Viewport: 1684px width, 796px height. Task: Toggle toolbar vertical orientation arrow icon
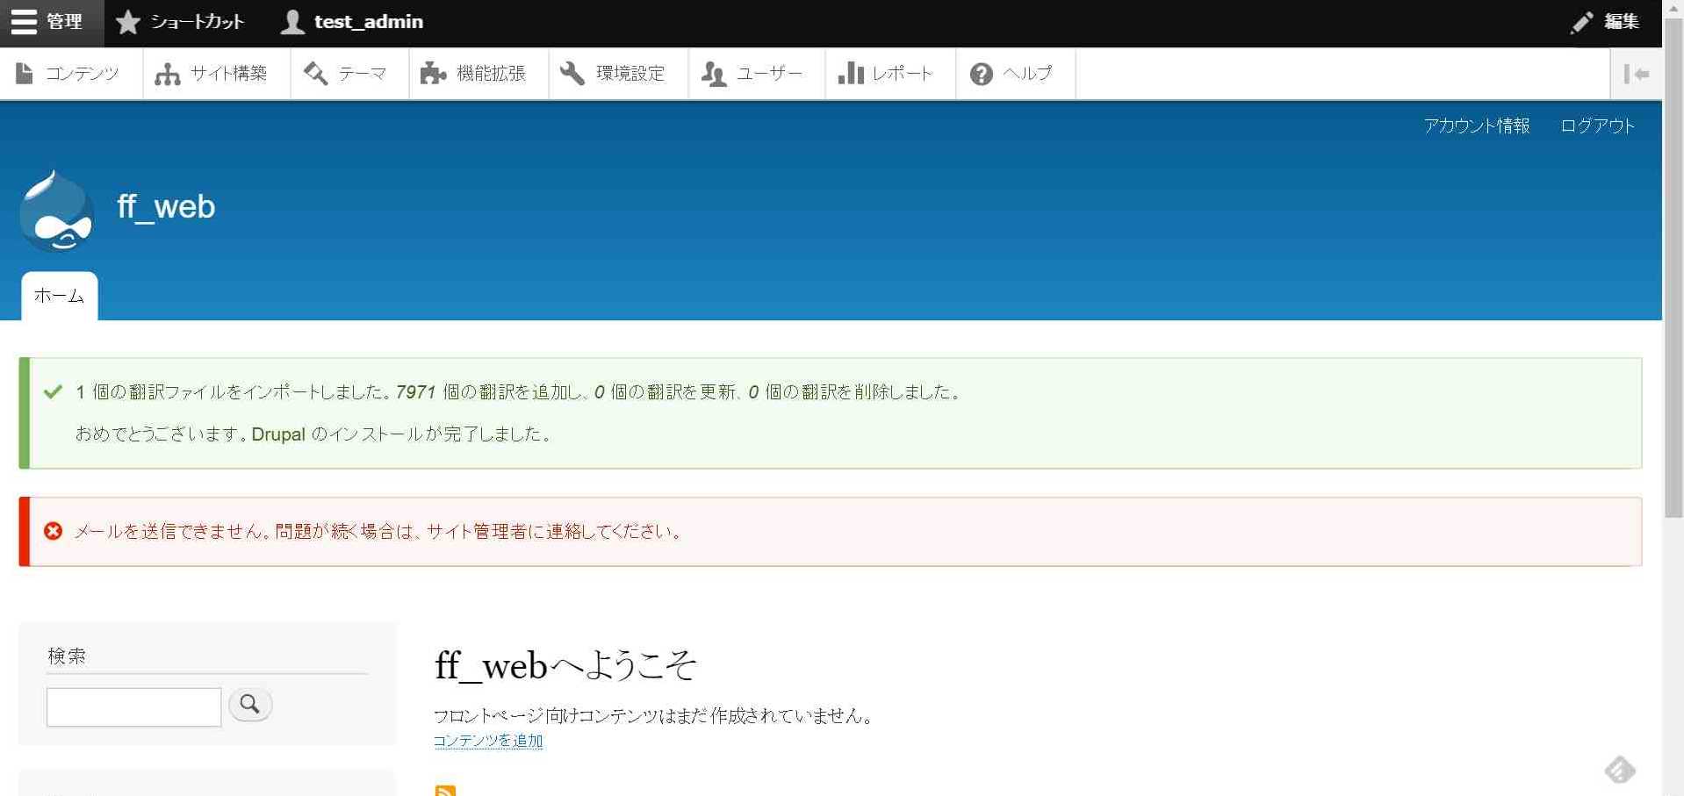[x=1636, y=75]
